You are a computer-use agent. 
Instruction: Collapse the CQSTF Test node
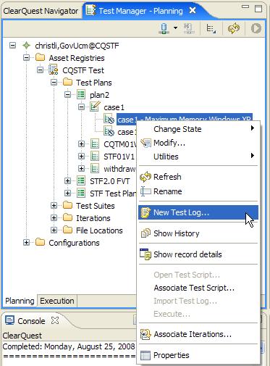tap(40, 70)
